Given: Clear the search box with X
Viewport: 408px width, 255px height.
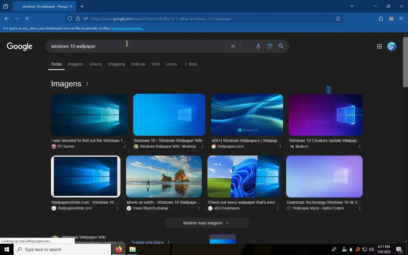Looking at the screenshot, I should 233,46.
